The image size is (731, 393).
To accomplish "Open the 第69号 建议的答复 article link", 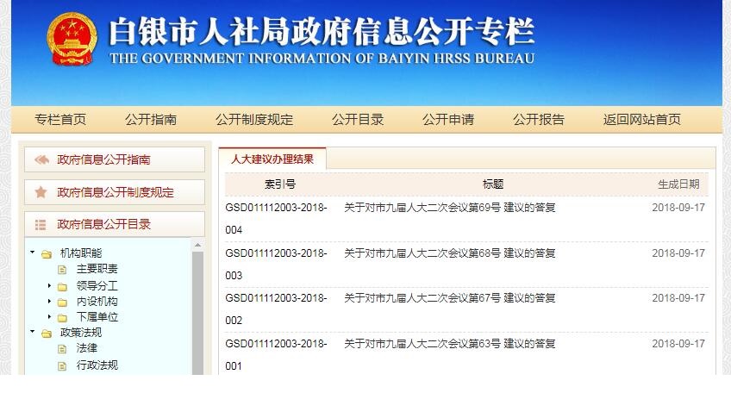I will [x=449, y=207].
